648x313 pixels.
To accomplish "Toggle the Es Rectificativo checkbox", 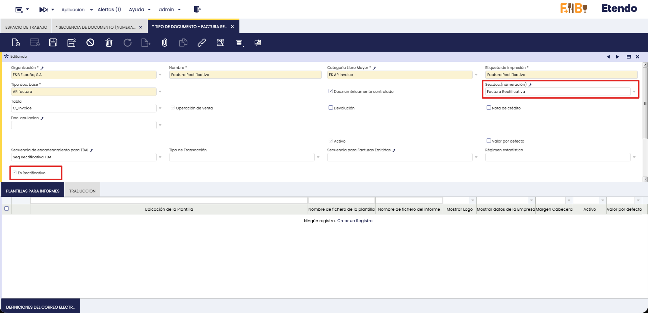I will (15, 173).
